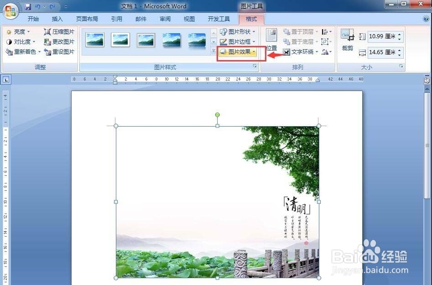Decrease picture width with down stepper
The width and height of the screenshot is (432, 285).
point(400,55)
